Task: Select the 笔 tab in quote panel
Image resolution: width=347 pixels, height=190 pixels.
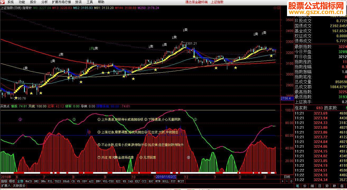Action: [298, 186]
